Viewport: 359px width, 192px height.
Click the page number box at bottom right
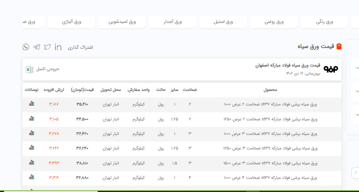[355, 173]
